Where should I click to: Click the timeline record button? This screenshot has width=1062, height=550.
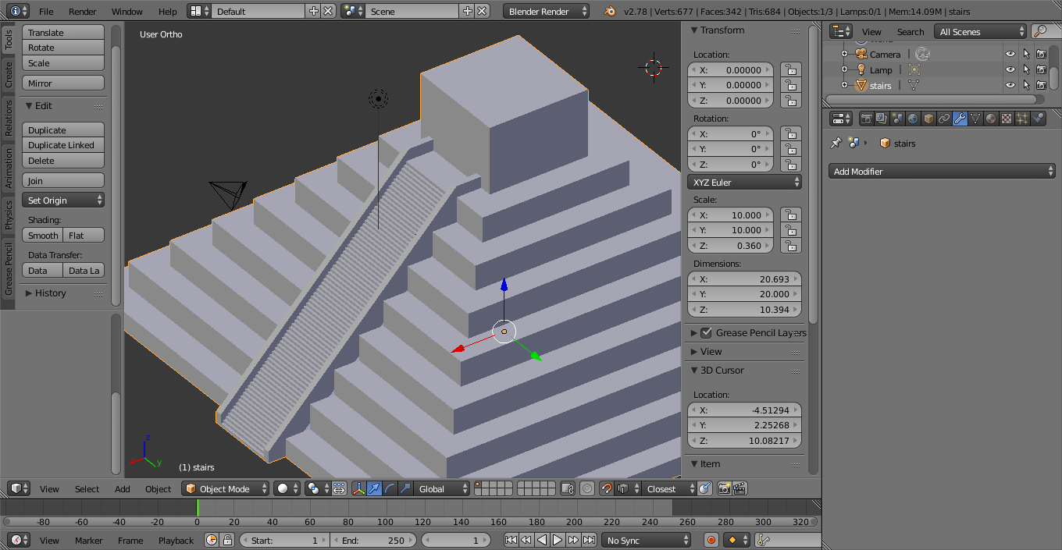[711, 540]
